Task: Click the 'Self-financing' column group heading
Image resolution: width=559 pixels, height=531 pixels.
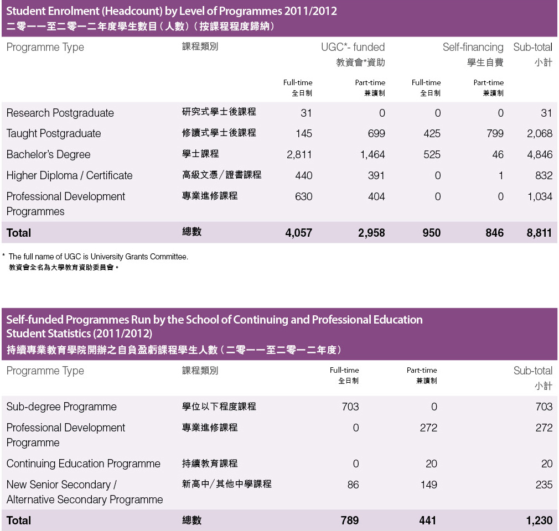Action: (473, 47)
